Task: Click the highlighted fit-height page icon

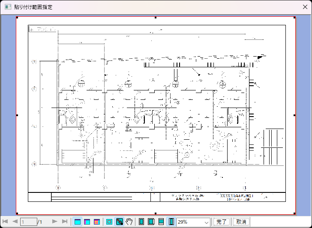Action: tap(171, 222)
